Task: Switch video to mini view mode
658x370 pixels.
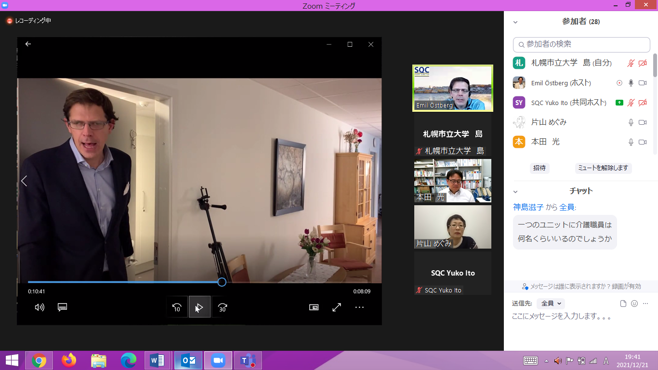Action: pos(314,307)
